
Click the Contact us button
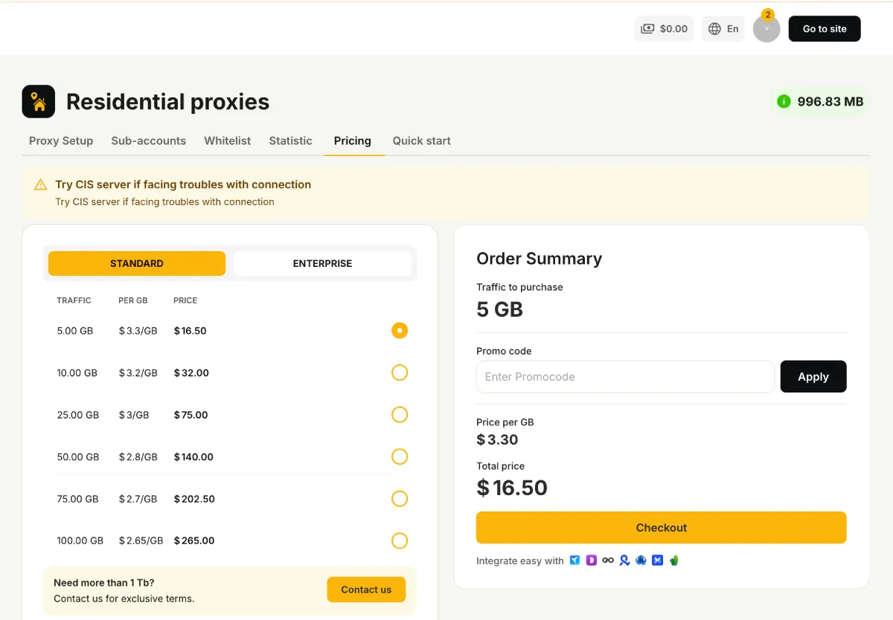(366, 590)
